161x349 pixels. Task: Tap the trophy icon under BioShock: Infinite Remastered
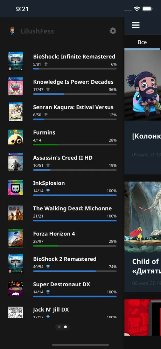coord(46,64)
